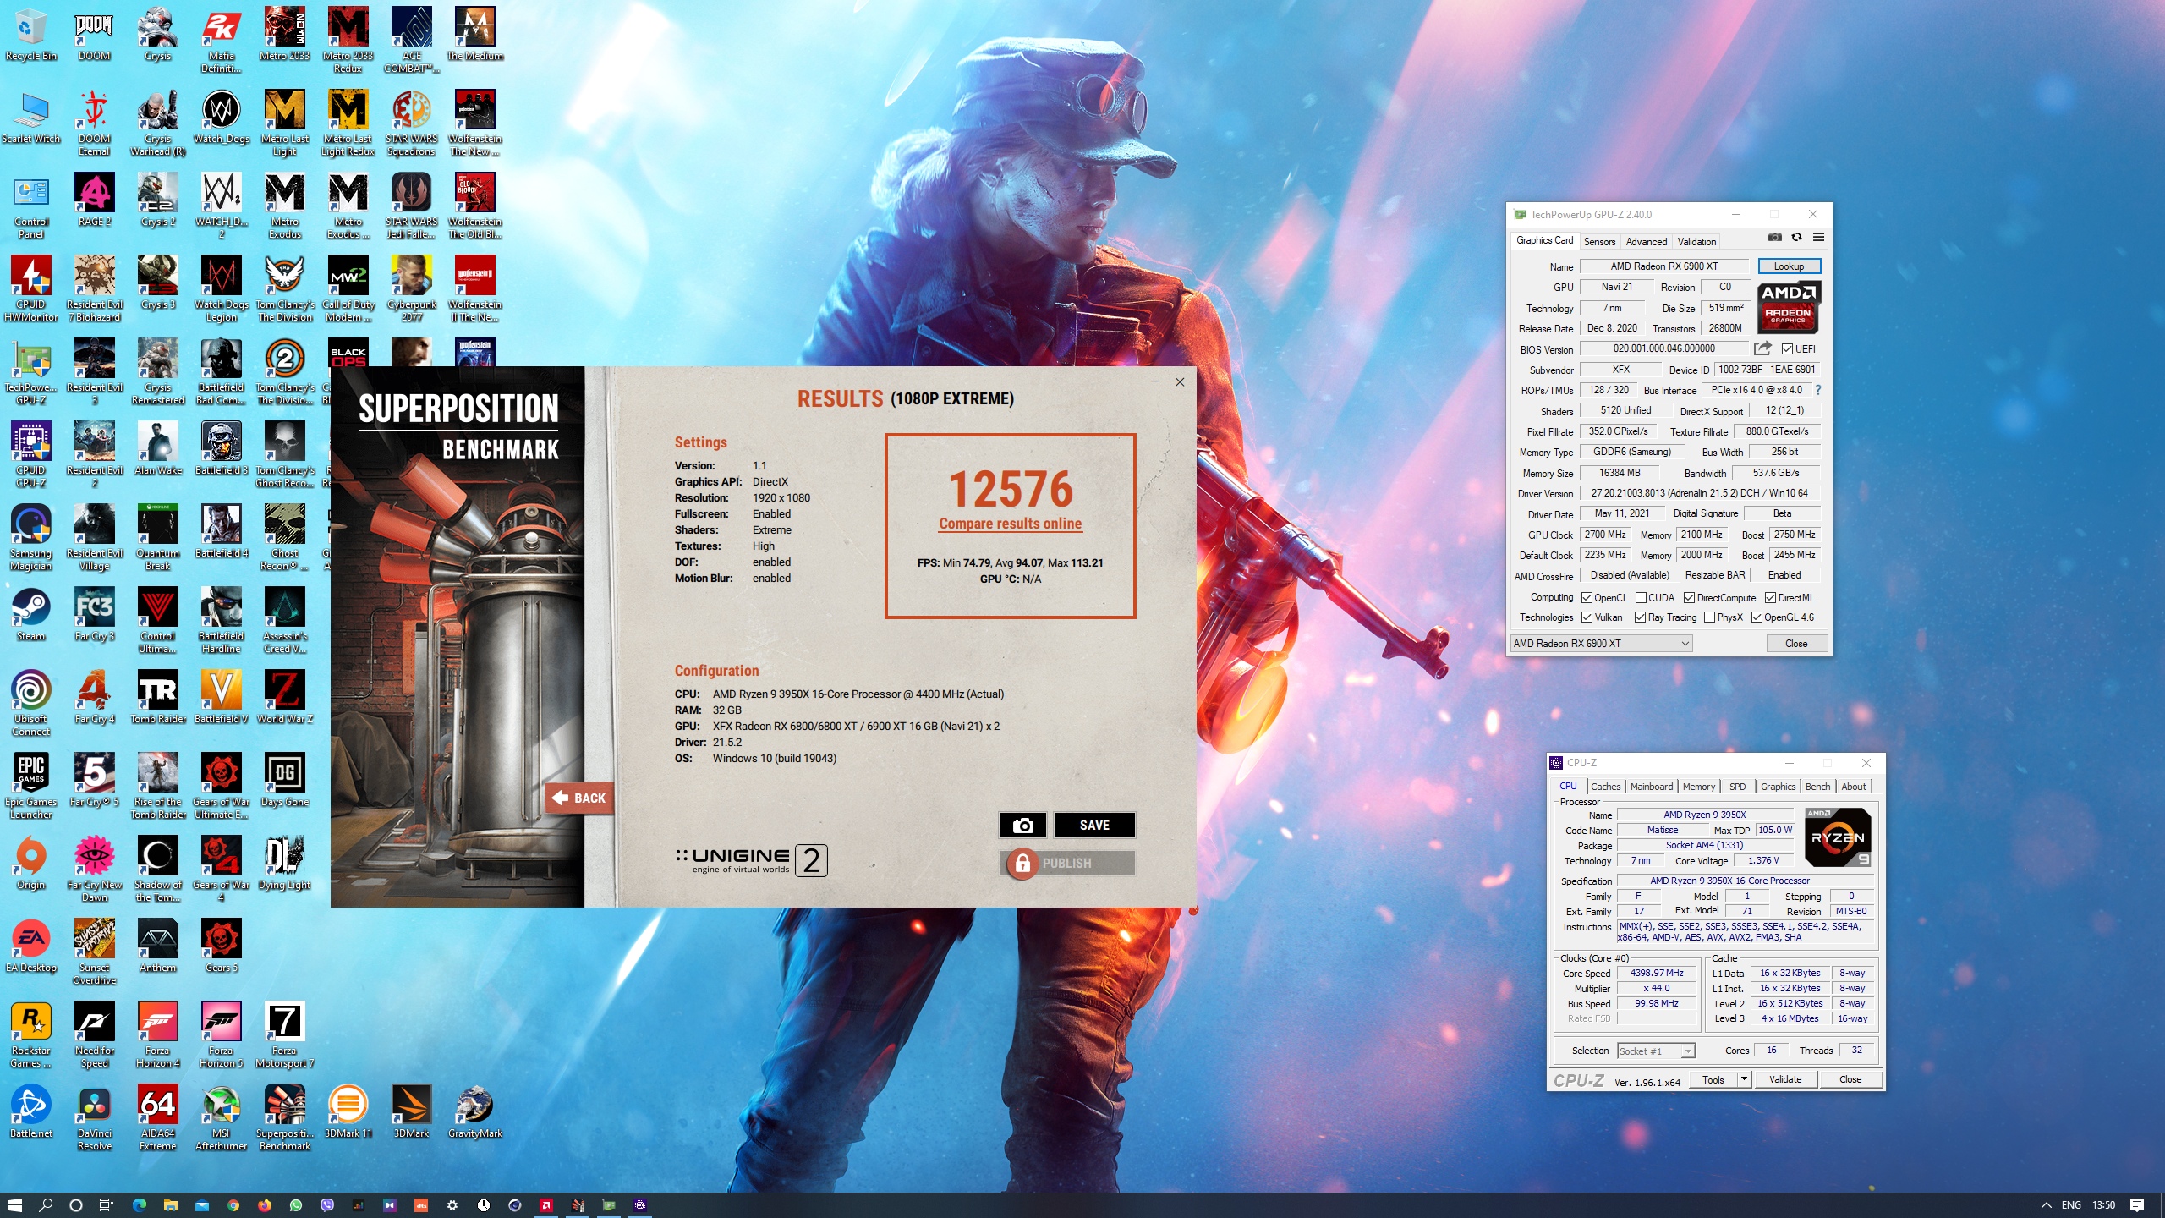Open Microsoft Edge from taskbar
The width and height of the screenshot is (2165, 1218).
click(140, 1204)
